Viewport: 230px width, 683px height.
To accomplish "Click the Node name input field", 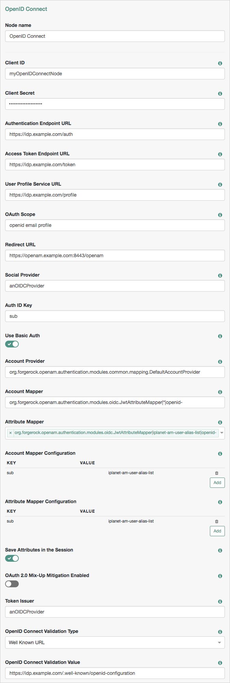I will click(x=115, y=36).
